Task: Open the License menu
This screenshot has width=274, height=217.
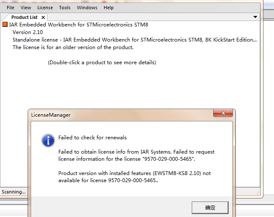Action: click(x=45, y=8)
